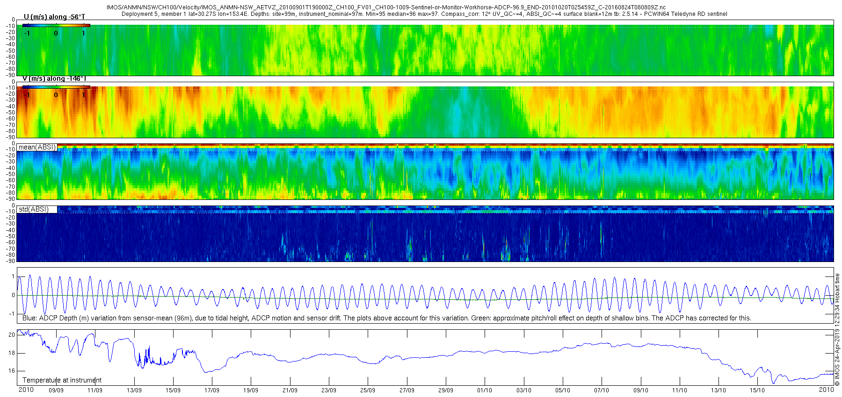Click the '18' tick on temperature axis

point(12,353)
